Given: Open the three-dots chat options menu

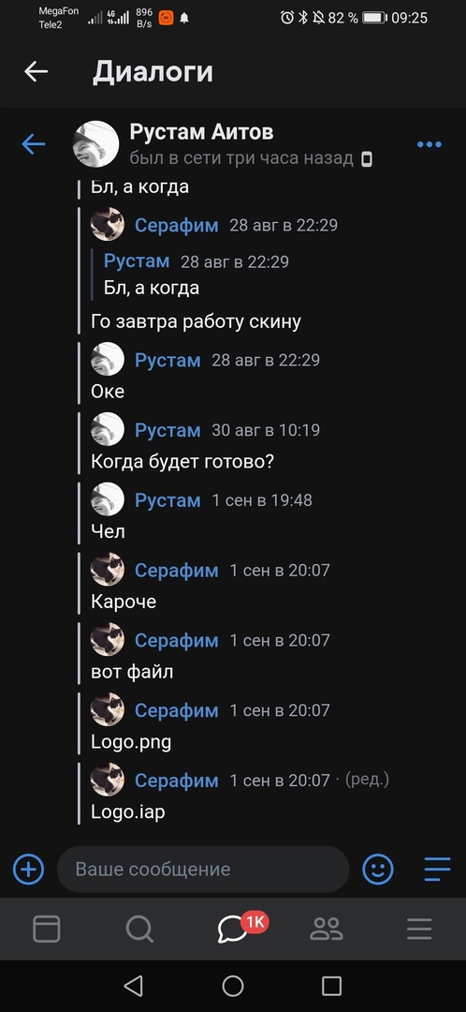Looking at the screenshot, I should click(x=430, y=144).
